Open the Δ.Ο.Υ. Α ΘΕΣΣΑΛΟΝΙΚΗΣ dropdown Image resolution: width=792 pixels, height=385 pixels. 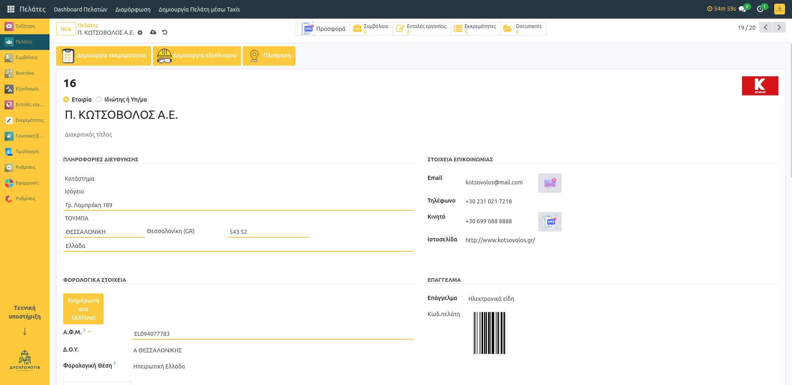(272, 350)
